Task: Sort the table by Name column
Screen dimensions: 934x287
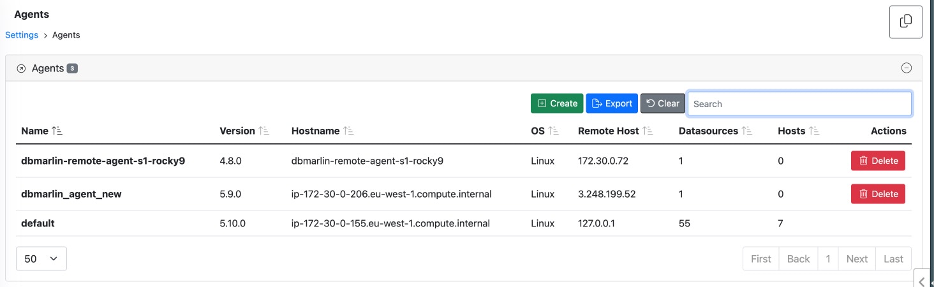Action: click(57, 131)
